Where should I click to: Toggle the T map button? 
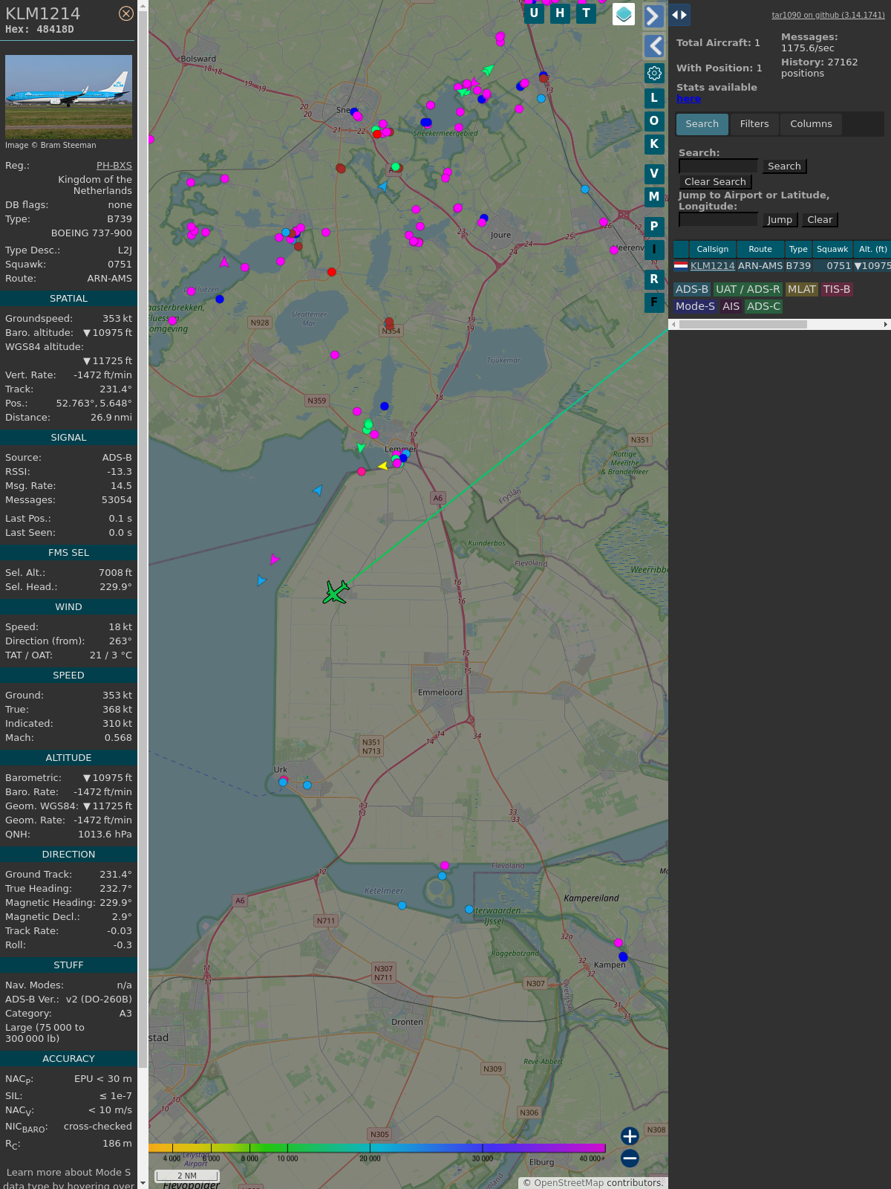587,13
